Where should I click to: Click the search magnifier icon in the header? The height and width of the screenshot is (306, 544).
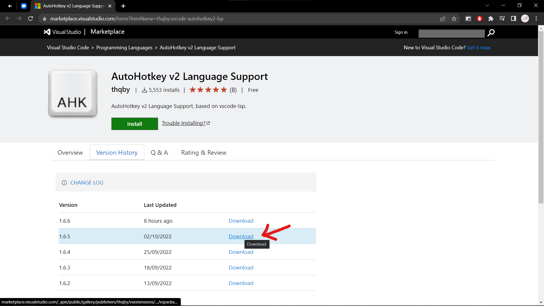[x=491, y=33]
